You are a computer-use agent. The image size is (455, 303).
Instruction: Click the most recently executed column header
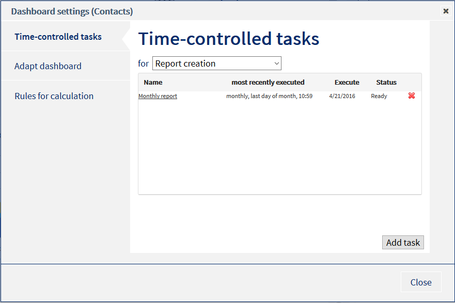[x=268, y=83]
